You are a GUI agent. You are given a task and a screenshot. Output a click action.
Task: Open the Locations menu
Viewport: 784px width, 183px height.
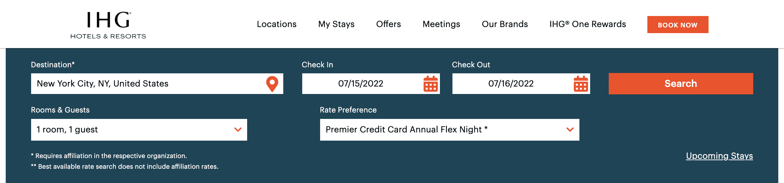[276, 24]
